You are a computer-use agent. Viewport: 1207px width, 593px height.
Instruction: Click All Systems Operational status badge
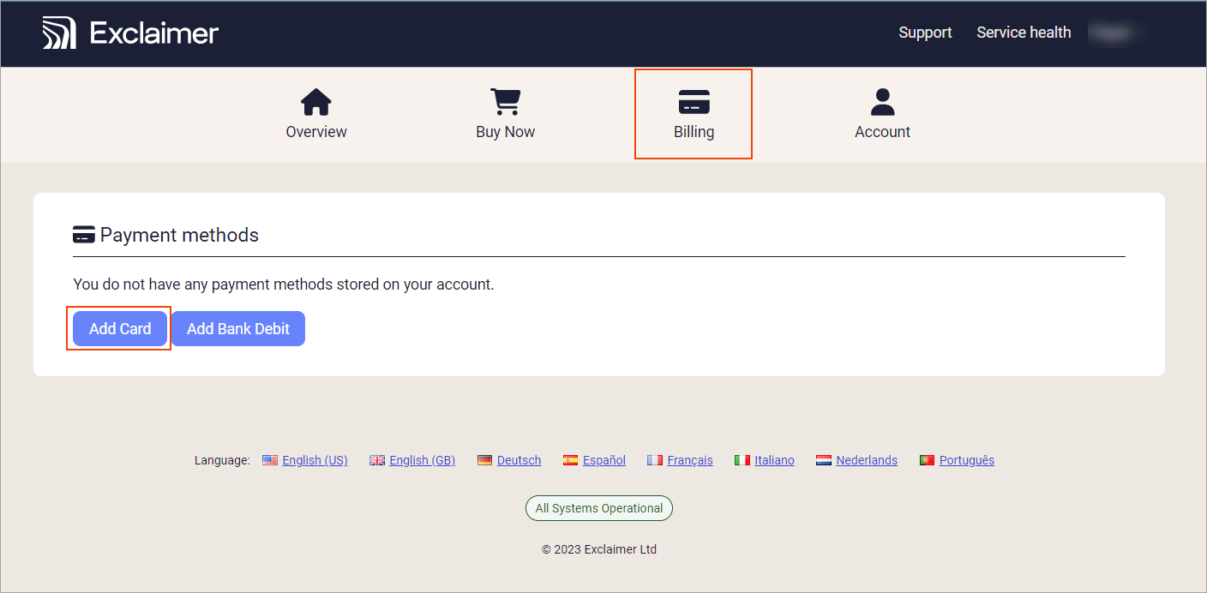[599, 508]
